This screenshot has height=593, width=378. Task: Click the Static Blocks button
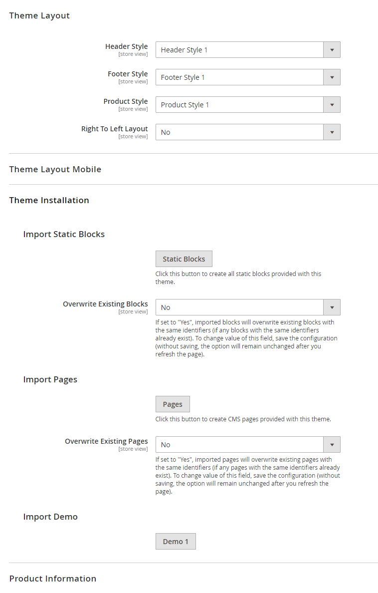184,259
